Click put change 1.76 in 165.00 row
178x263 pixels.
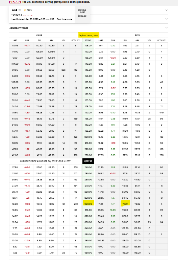tap(113, 94)
